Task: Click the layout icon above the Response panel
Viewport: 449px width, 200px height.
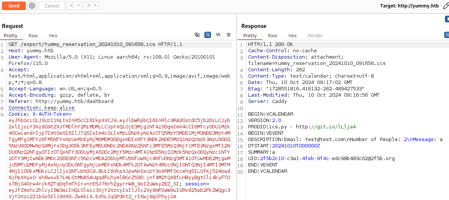Action: coord(447,19)
